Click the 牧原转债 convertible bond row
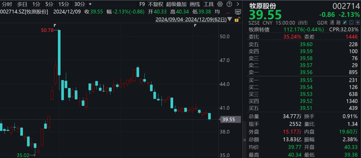361x158 pixels. (304, 30)
